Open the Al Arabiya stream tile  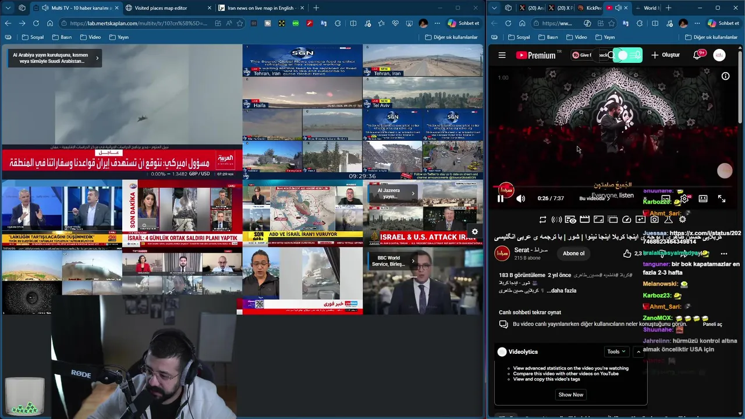pos(122,112)
